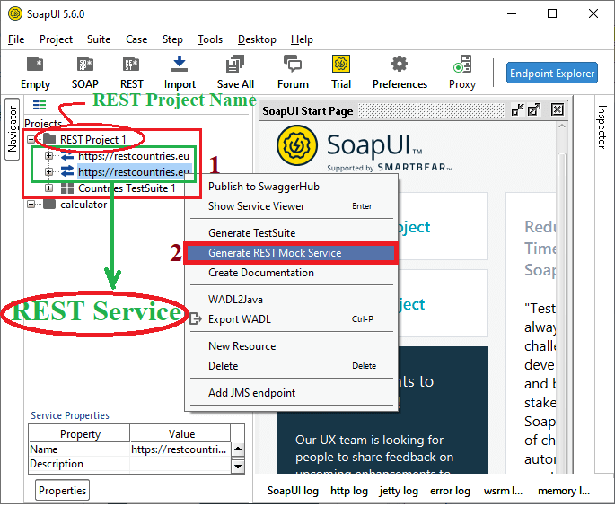
Task: Open Preferences gear icon
Action: pyautogui.click(x=400, y=73)
